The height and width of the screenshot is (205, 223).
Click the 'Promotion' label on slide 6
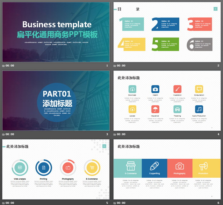click(x=203, y=173)
